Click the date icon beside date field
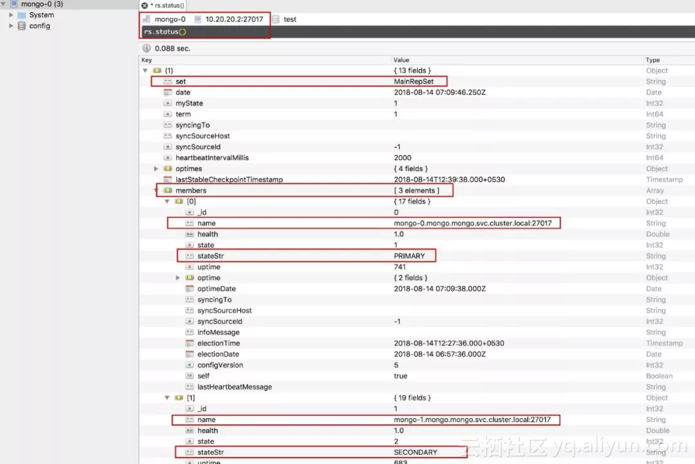The image size is (695, 464). (x=167, y=92)
